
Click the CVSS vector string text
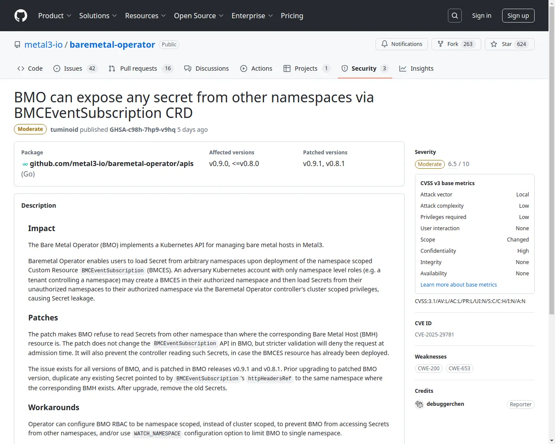coord(470,301)
